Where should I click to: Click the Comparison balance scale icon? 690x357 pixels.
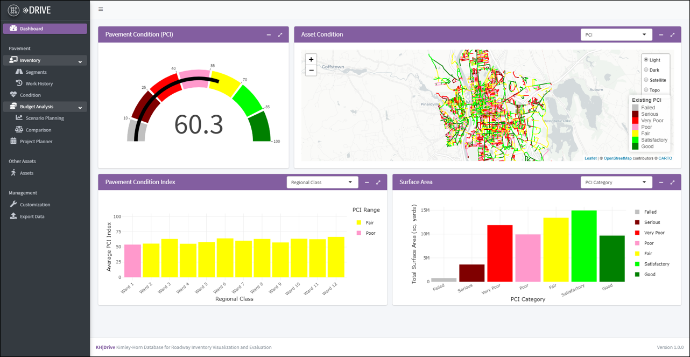point(19,130)
